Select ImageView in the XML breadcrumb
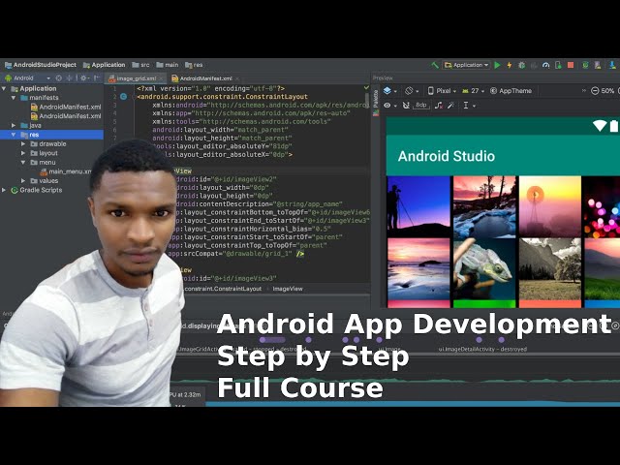The image size is (620, 465). coord(288,289)
